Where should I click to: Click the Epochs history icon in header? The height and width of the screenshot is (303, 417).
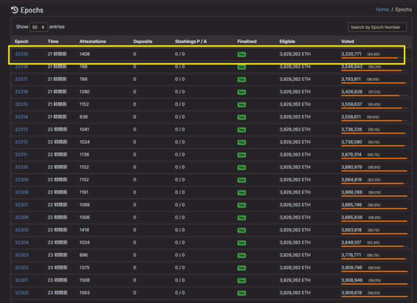(14, 10)
